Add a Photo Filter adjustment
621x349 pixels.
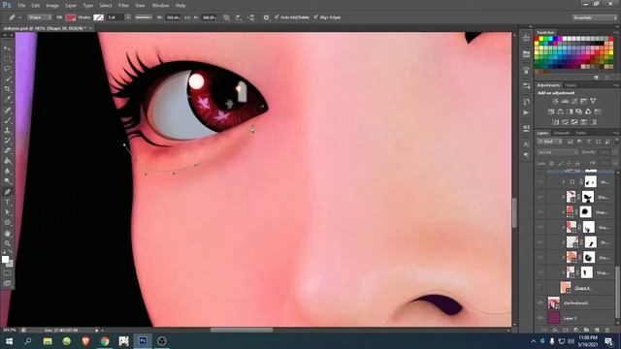[579, 112]
